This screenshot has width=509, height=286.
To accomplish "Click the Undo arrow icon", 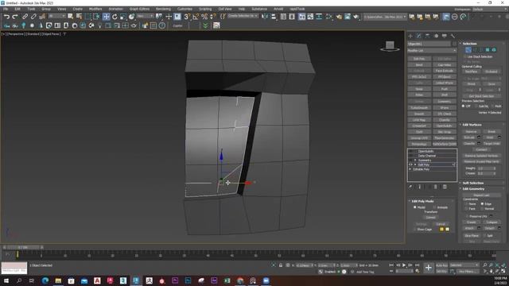I will pos(6,17).
